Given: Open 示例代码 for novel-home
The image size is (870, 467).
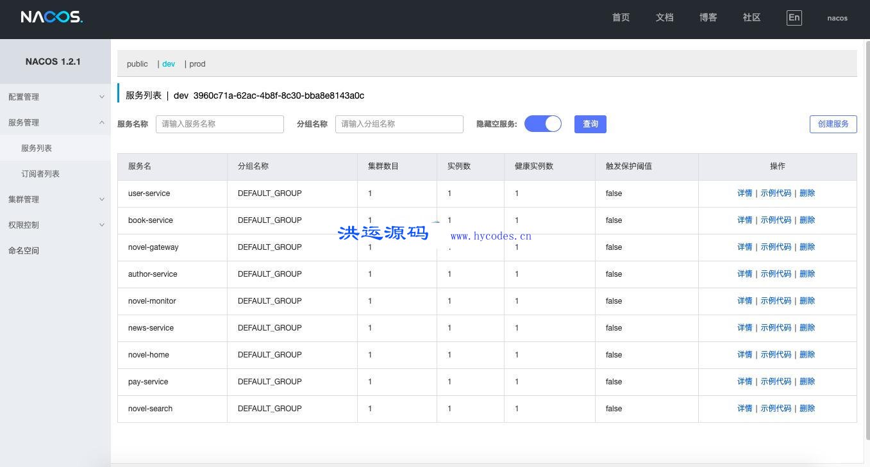Looking at the screenshot, I should [776, 354].
